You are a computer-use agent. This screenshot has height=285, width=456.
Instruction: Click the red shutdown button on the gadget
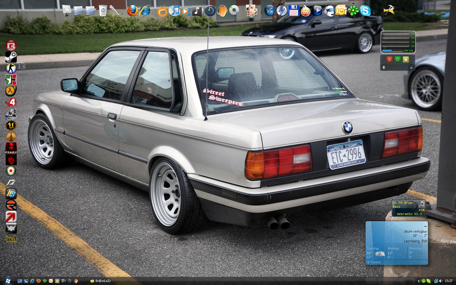(x=389, y=59)
